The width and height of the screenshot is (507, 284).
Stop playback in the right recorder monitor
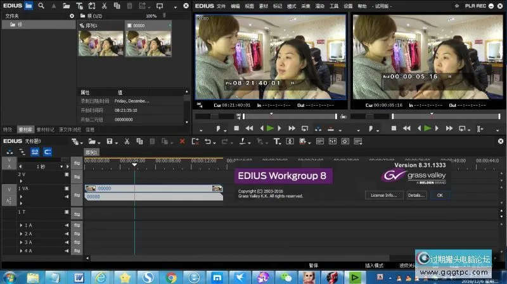394,128
